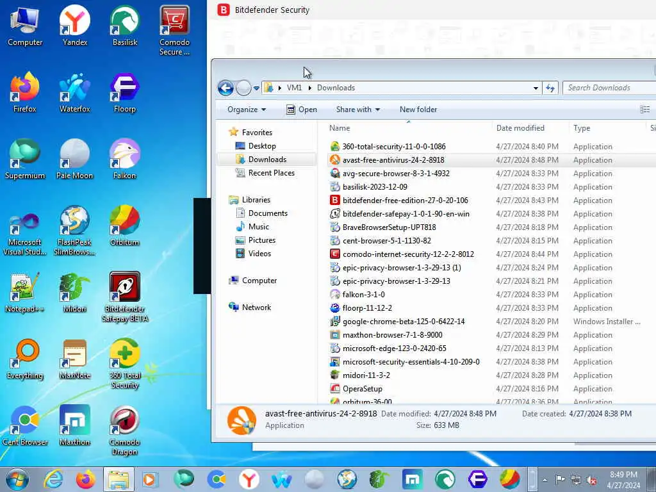Launch Maxthon from the desktop
This screenshot has width=656, height=492.
coord(75,425)
